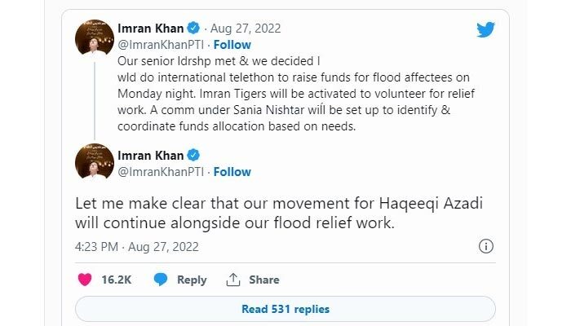Click verified badge on top tweet

point(194,29)
